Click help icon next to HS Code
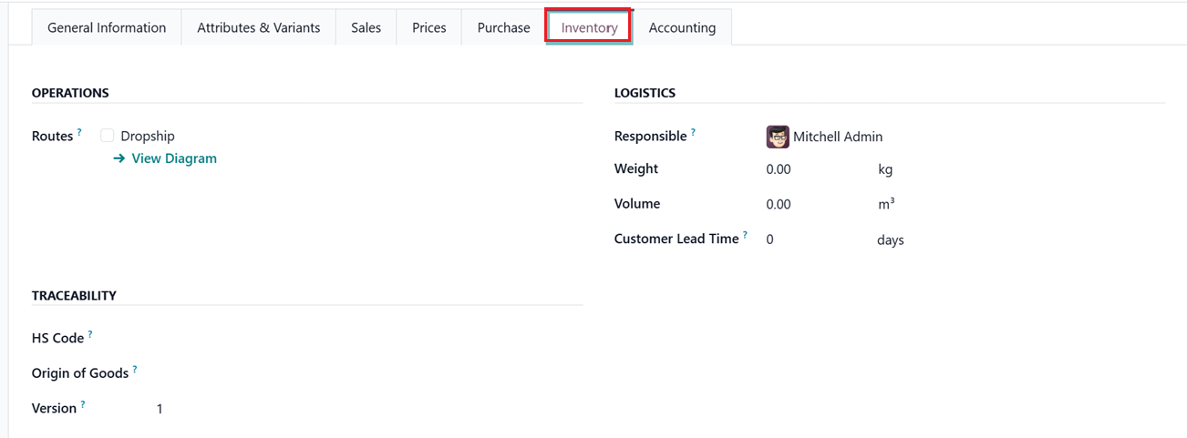The image size is (1187, 438). coord(90,334)
